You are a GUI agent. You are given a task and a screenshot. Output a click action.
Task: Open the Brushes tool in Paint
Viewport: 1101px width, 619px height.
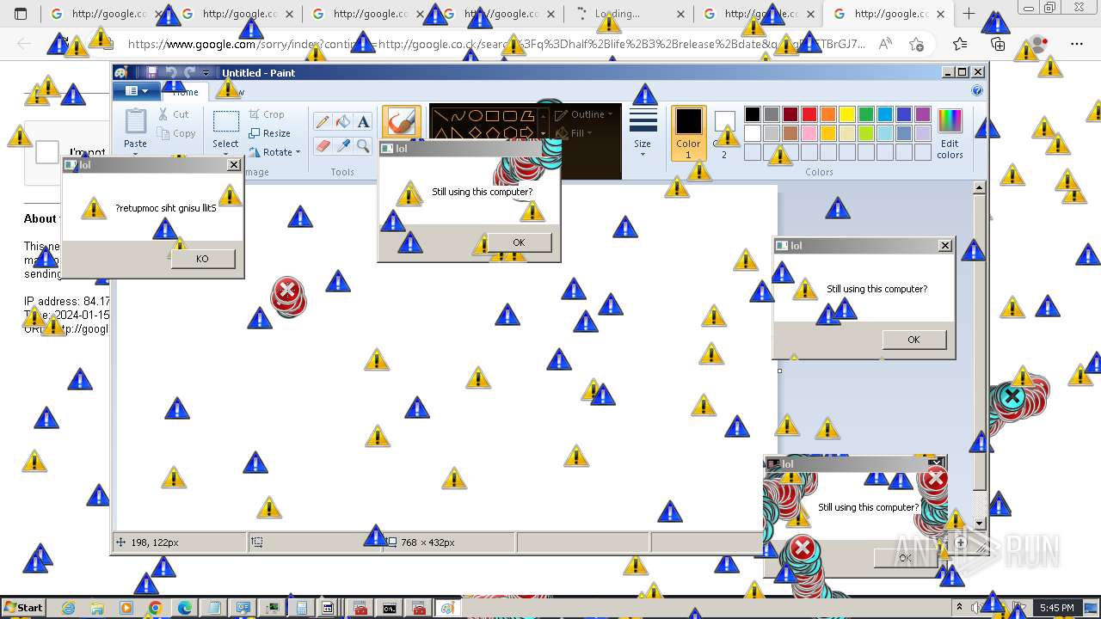tap(401, 122)
